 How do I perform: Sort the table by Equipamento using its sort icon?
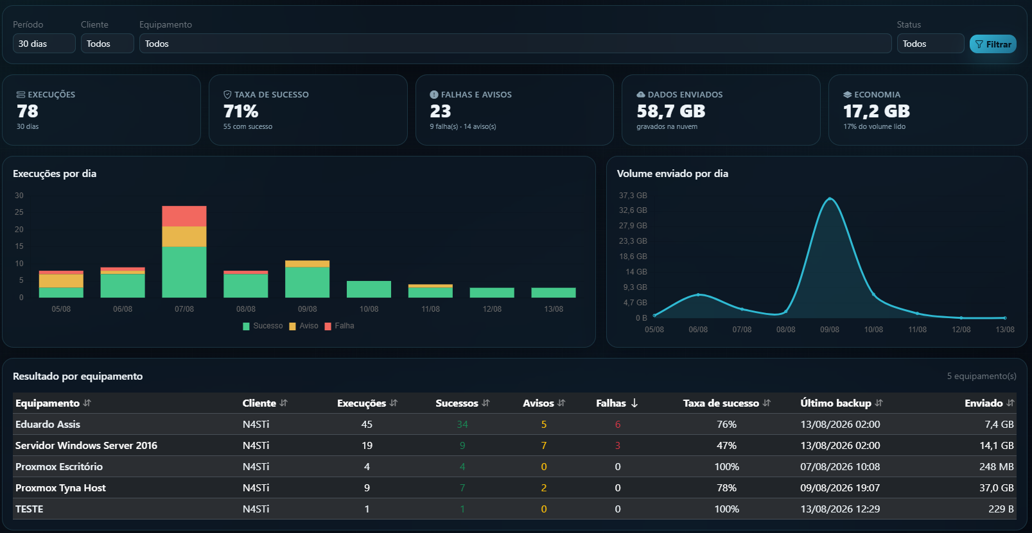tap(87, 403)
